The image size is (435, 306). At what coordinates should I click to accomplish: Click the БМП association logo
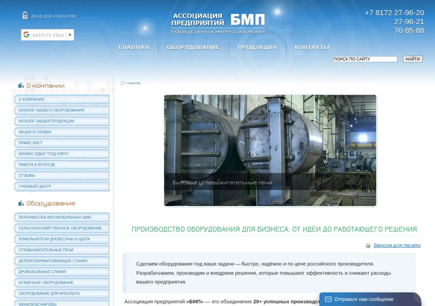point(218,24)
